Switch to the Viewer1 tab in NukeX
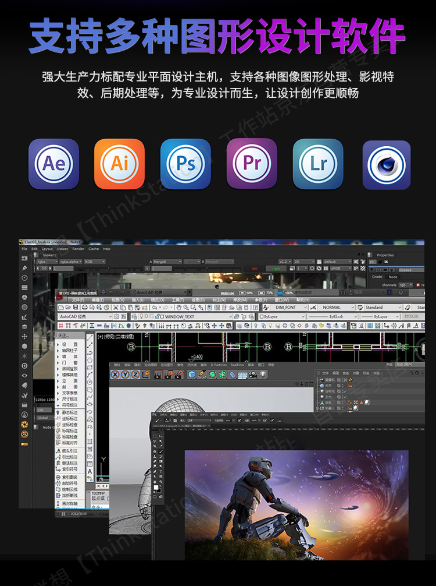 49,255
